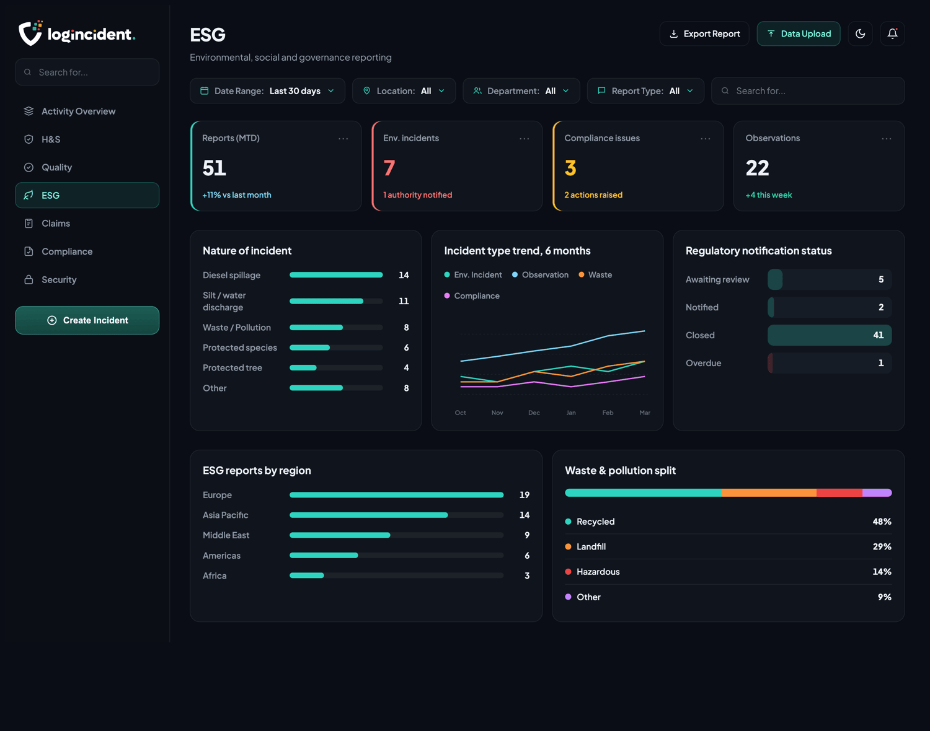This screenshot has height=731, width=930.
Task: Click the location pin icon
Action: tap(367, 91)
